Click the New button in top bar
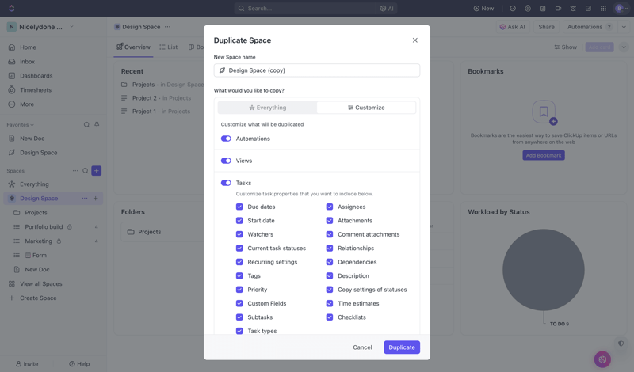This screenshot has width=634, height=372. click(483, 9)
